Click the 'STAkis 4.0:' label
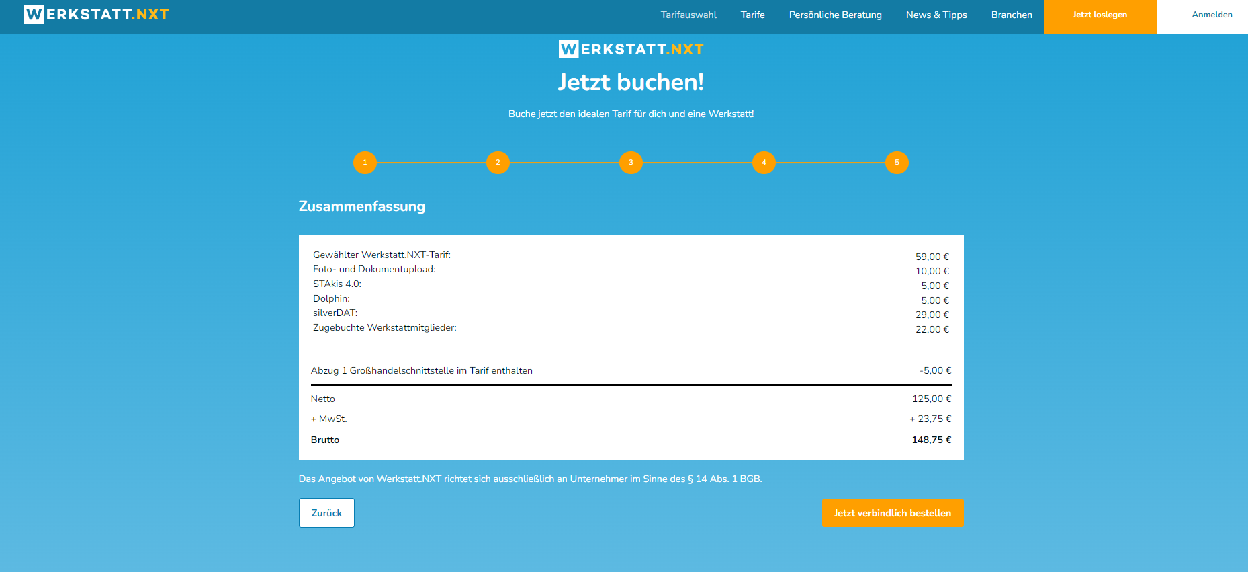Screen dimensions: 1248x572 tap(337, 284)
